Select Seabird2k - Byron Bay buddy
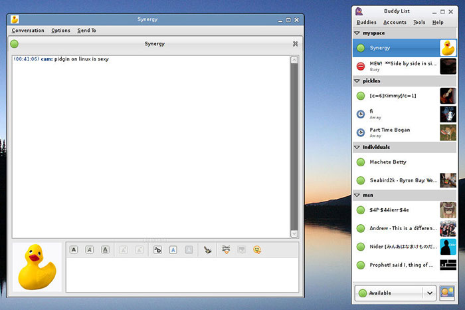 [405, 180]
